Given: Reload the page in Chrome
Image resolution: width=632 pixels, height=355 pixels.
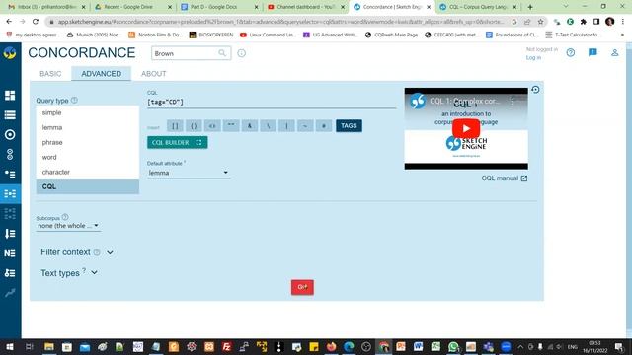Looking at the screenshot, I should coord(36,22).
